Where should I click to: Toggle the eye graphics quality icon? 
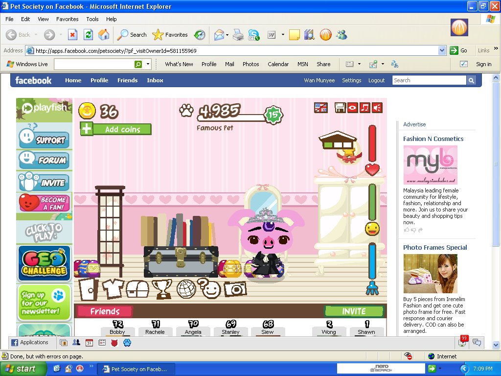click(x=352, y=108)
